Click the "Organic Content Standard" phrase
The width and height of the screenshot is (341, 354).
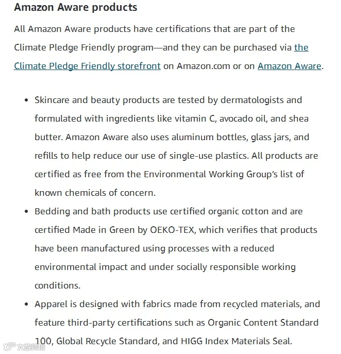pyautogui.click(x=263, y=323)
